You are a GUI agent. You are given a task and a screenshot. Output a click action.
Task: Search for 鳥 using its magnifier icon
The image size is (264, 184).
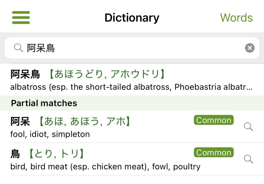[248, 159]
